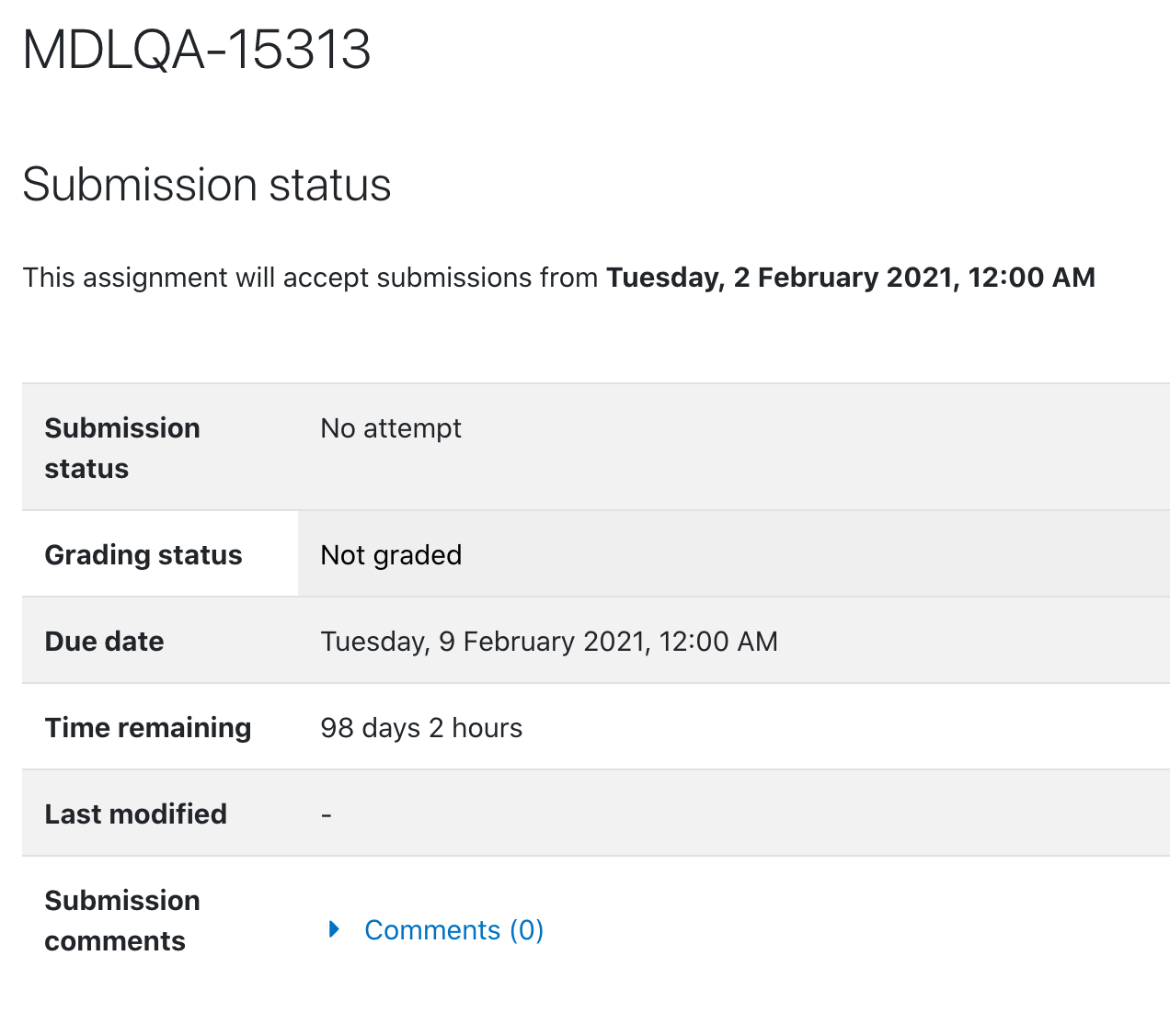Click the bold Submission status row label

tap(122, 449)
